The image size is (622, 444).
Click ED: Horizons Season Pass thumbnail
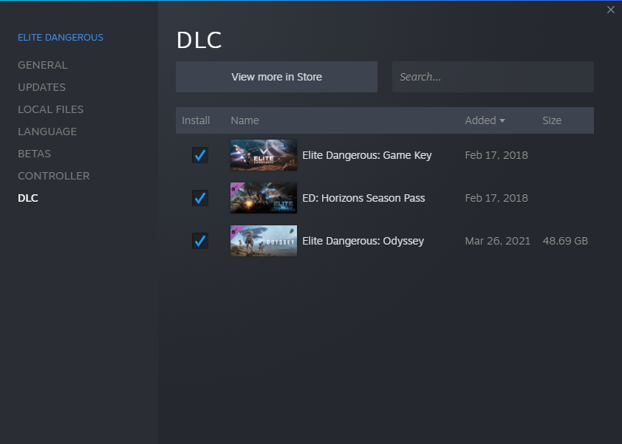[x=264, y=198]
